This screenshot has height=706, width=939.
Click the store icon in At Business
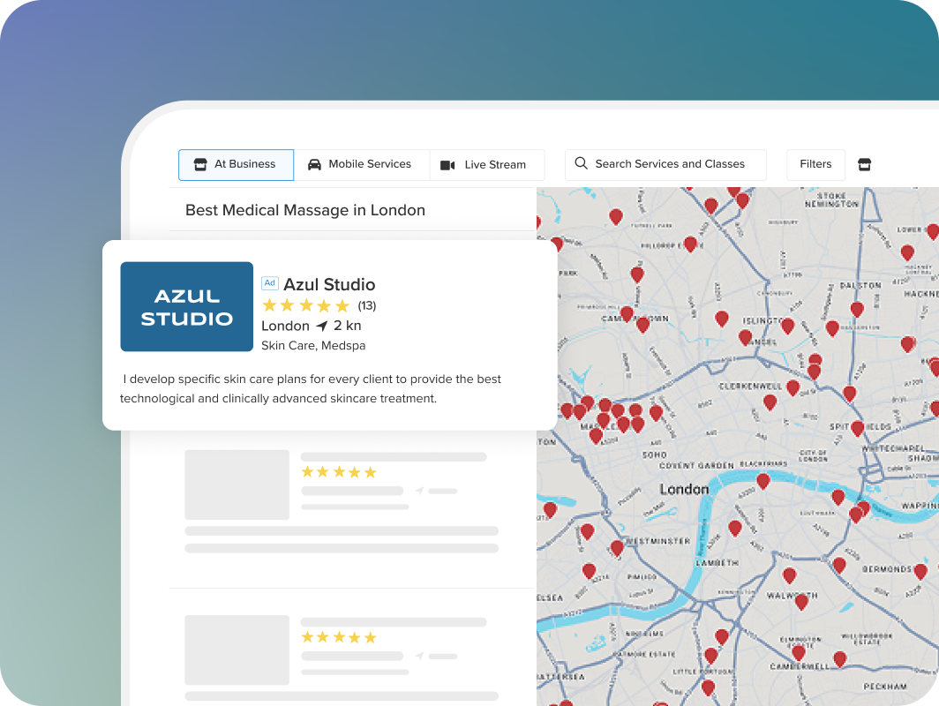point(200,164)
